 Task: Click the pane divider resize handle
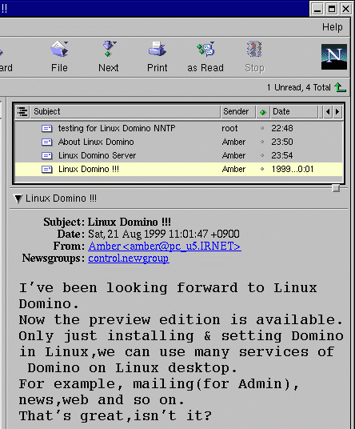(336, 188)
